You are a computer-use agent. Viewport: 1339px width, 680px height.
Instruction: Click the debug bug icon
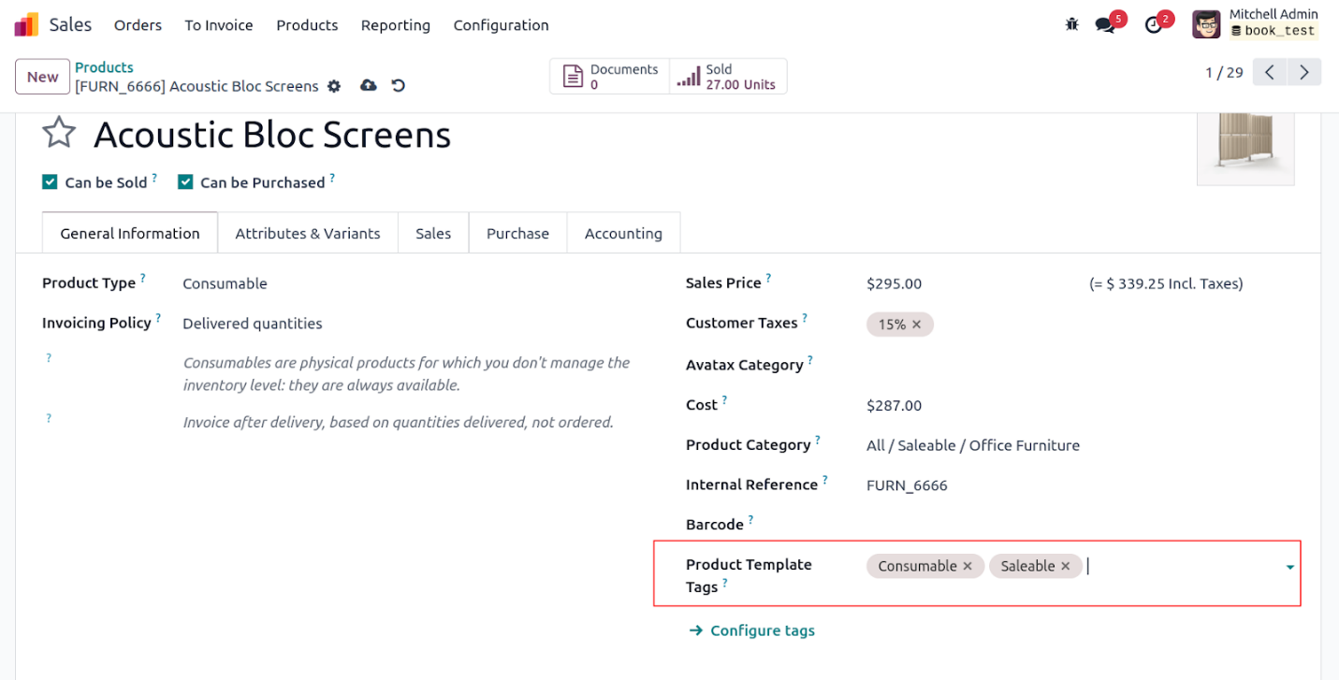[x=1072, y=25]
